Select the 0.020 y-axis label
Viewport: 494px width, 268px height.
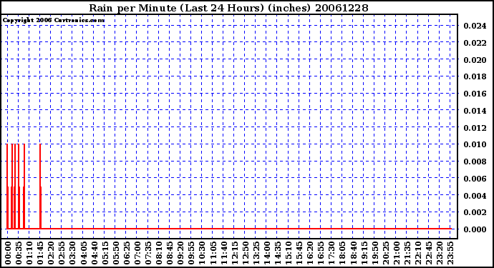point(475,60)
